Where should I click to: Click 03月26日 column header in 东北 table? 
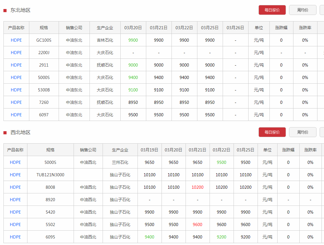[x=235, y=28]
